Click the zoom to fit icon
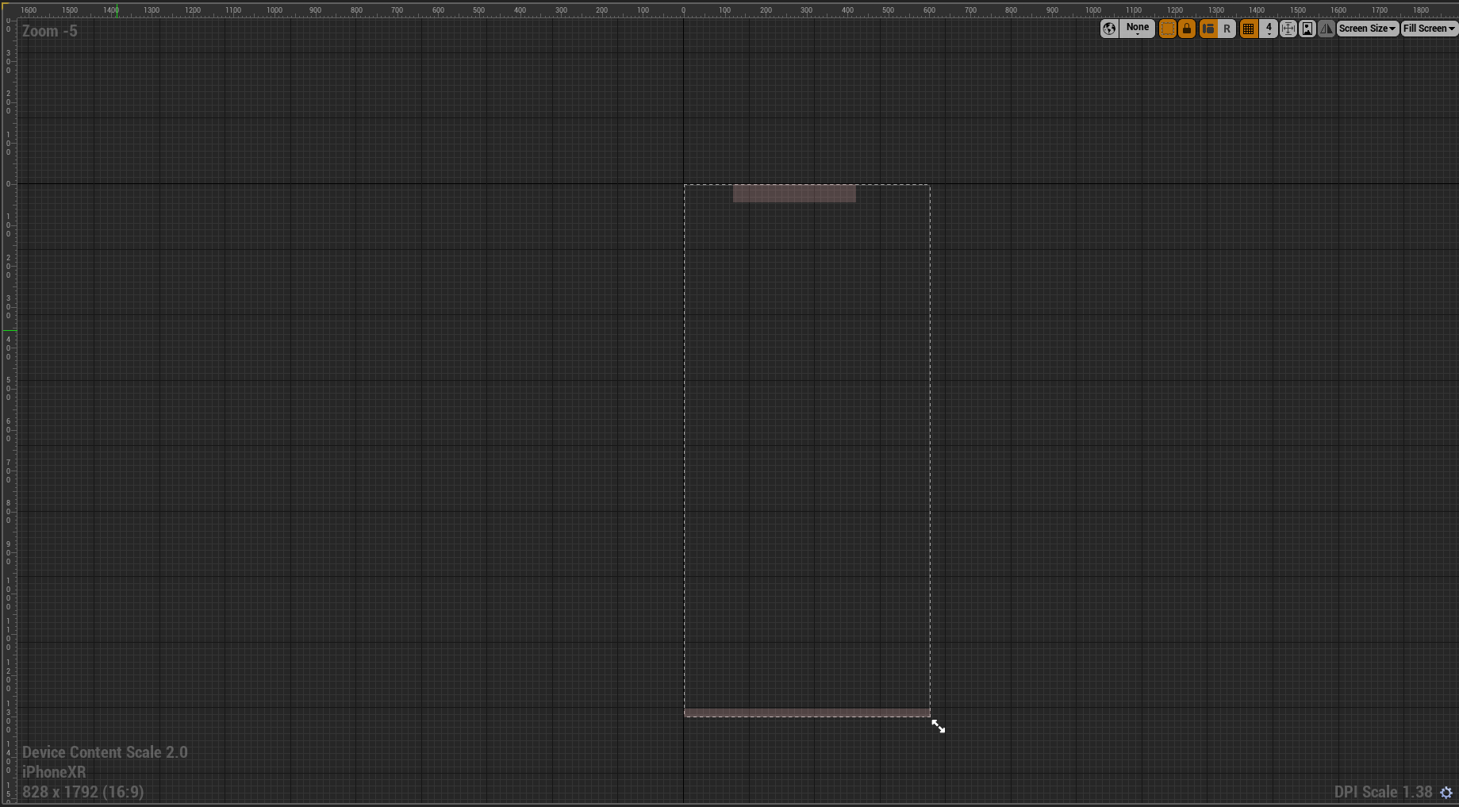The width and height of the screenshot is (1459, 807). tap(1288, 29)
